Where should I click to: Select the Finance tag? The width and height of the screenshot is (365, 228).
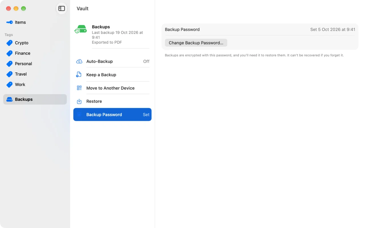pyautogui.click(x=35, y=53)
